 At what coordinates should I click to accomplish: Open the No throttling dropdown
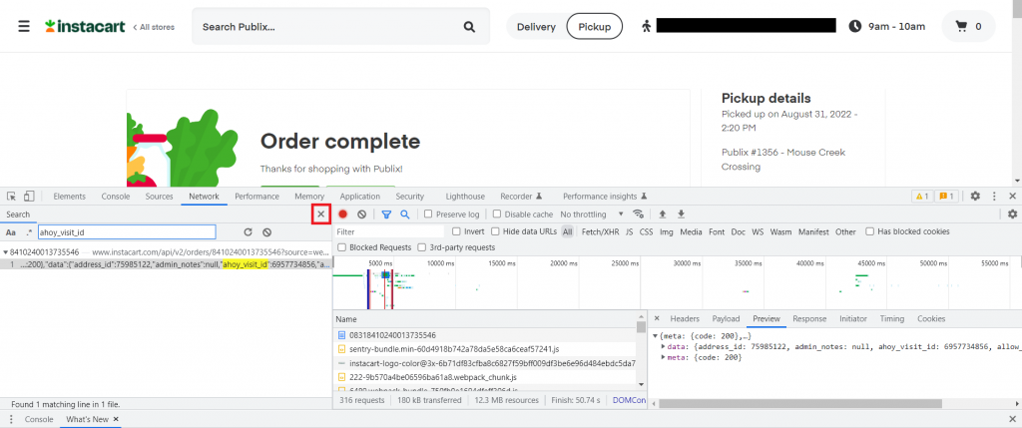[592, 214]
